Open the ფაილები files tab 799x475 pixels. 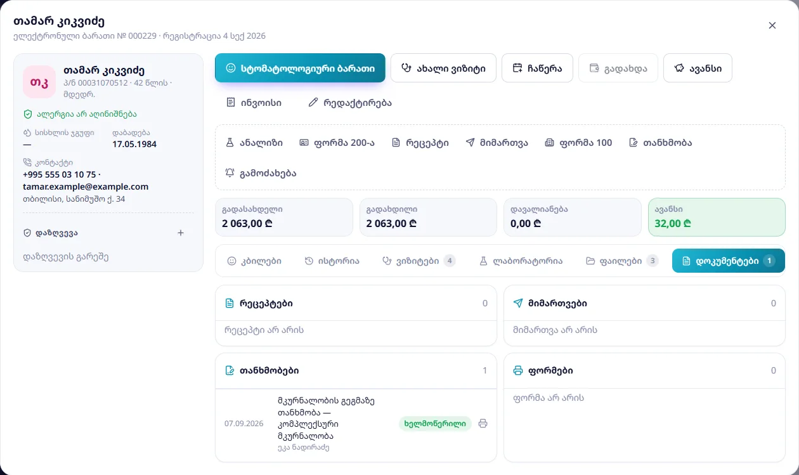click(622, 261)
